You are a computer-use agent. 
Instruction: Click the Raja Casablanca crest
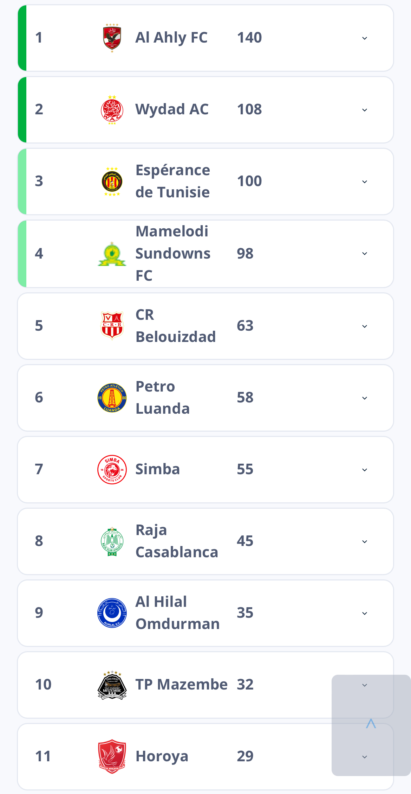[x=112, y=541]
